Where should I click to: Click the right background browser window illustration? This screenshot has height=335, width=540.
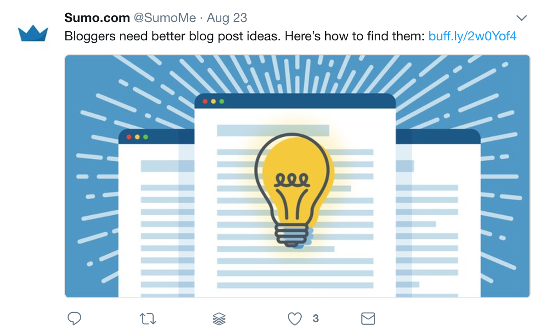(438, 213)
